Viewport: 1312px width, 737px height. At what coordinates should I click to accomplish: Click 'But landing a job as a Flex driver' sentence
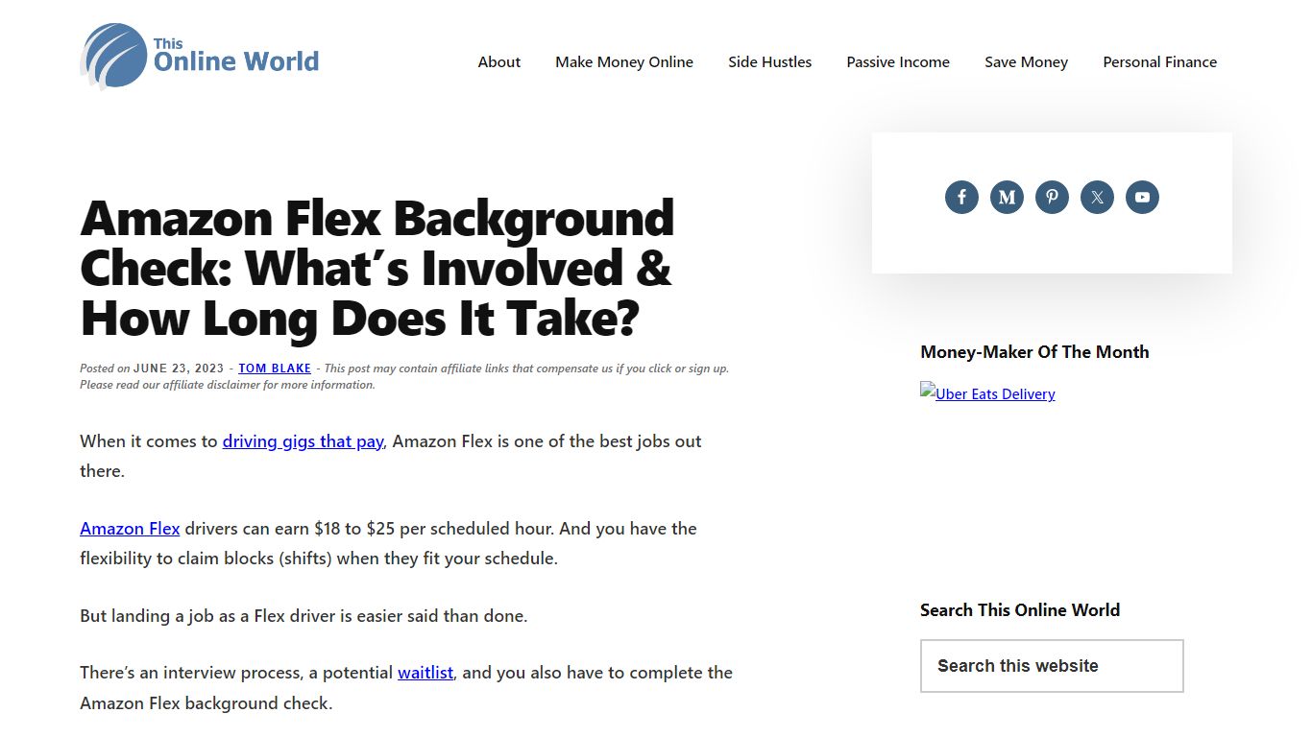[304, 616]
